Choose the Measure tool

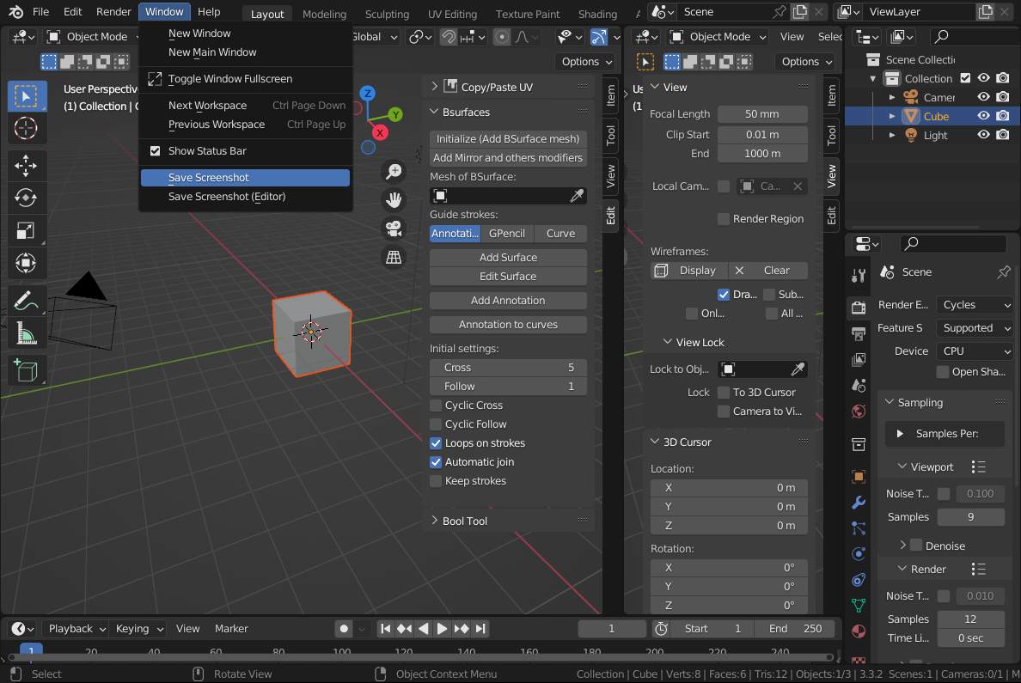click(x=26, y=333)
